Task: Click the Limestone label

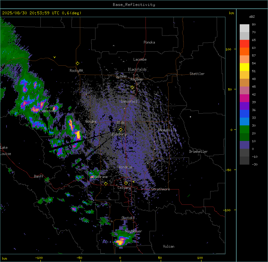Action: click(x=48, y=111)
